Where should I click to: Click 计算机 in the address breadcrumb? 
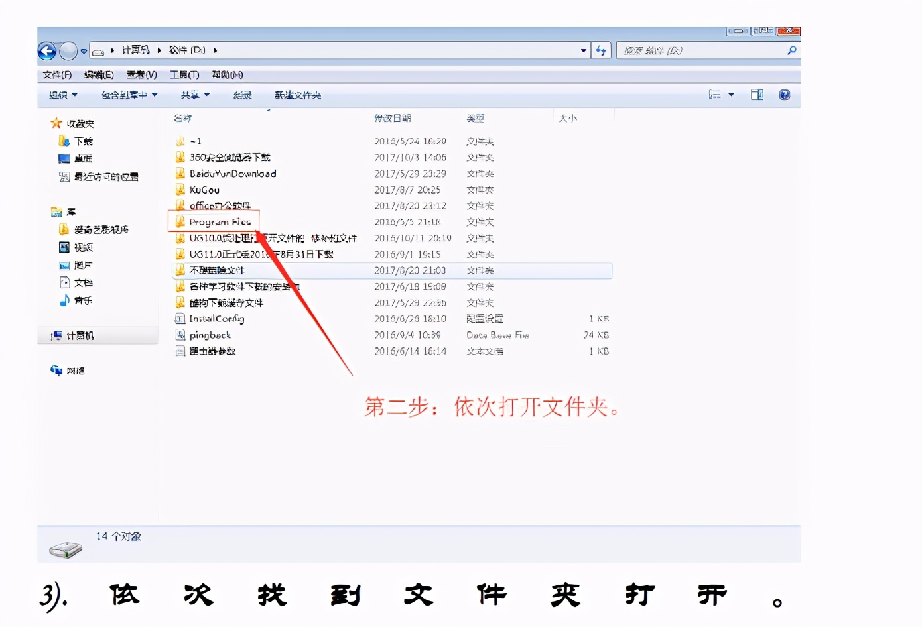point(135,50)
